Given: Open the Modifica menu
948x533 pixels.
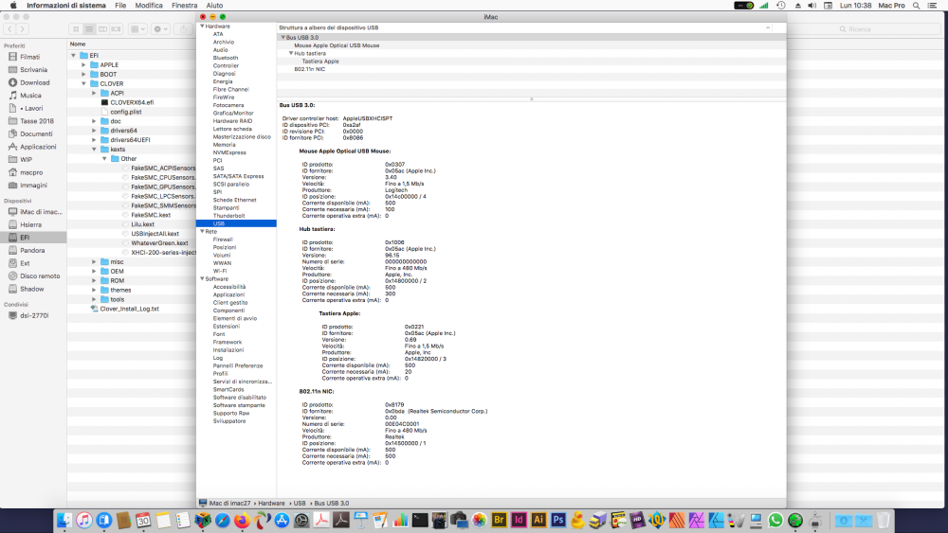Looking at the screenshot, I should click(149, 6).
